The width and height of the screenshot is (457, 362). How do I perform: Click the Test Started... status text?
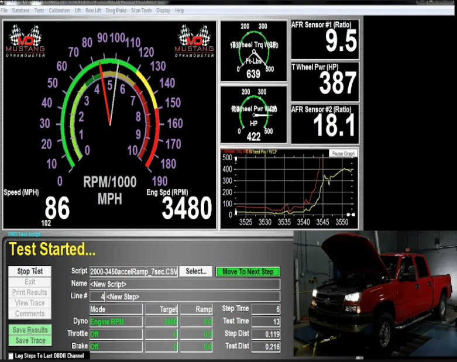(53, 249)
